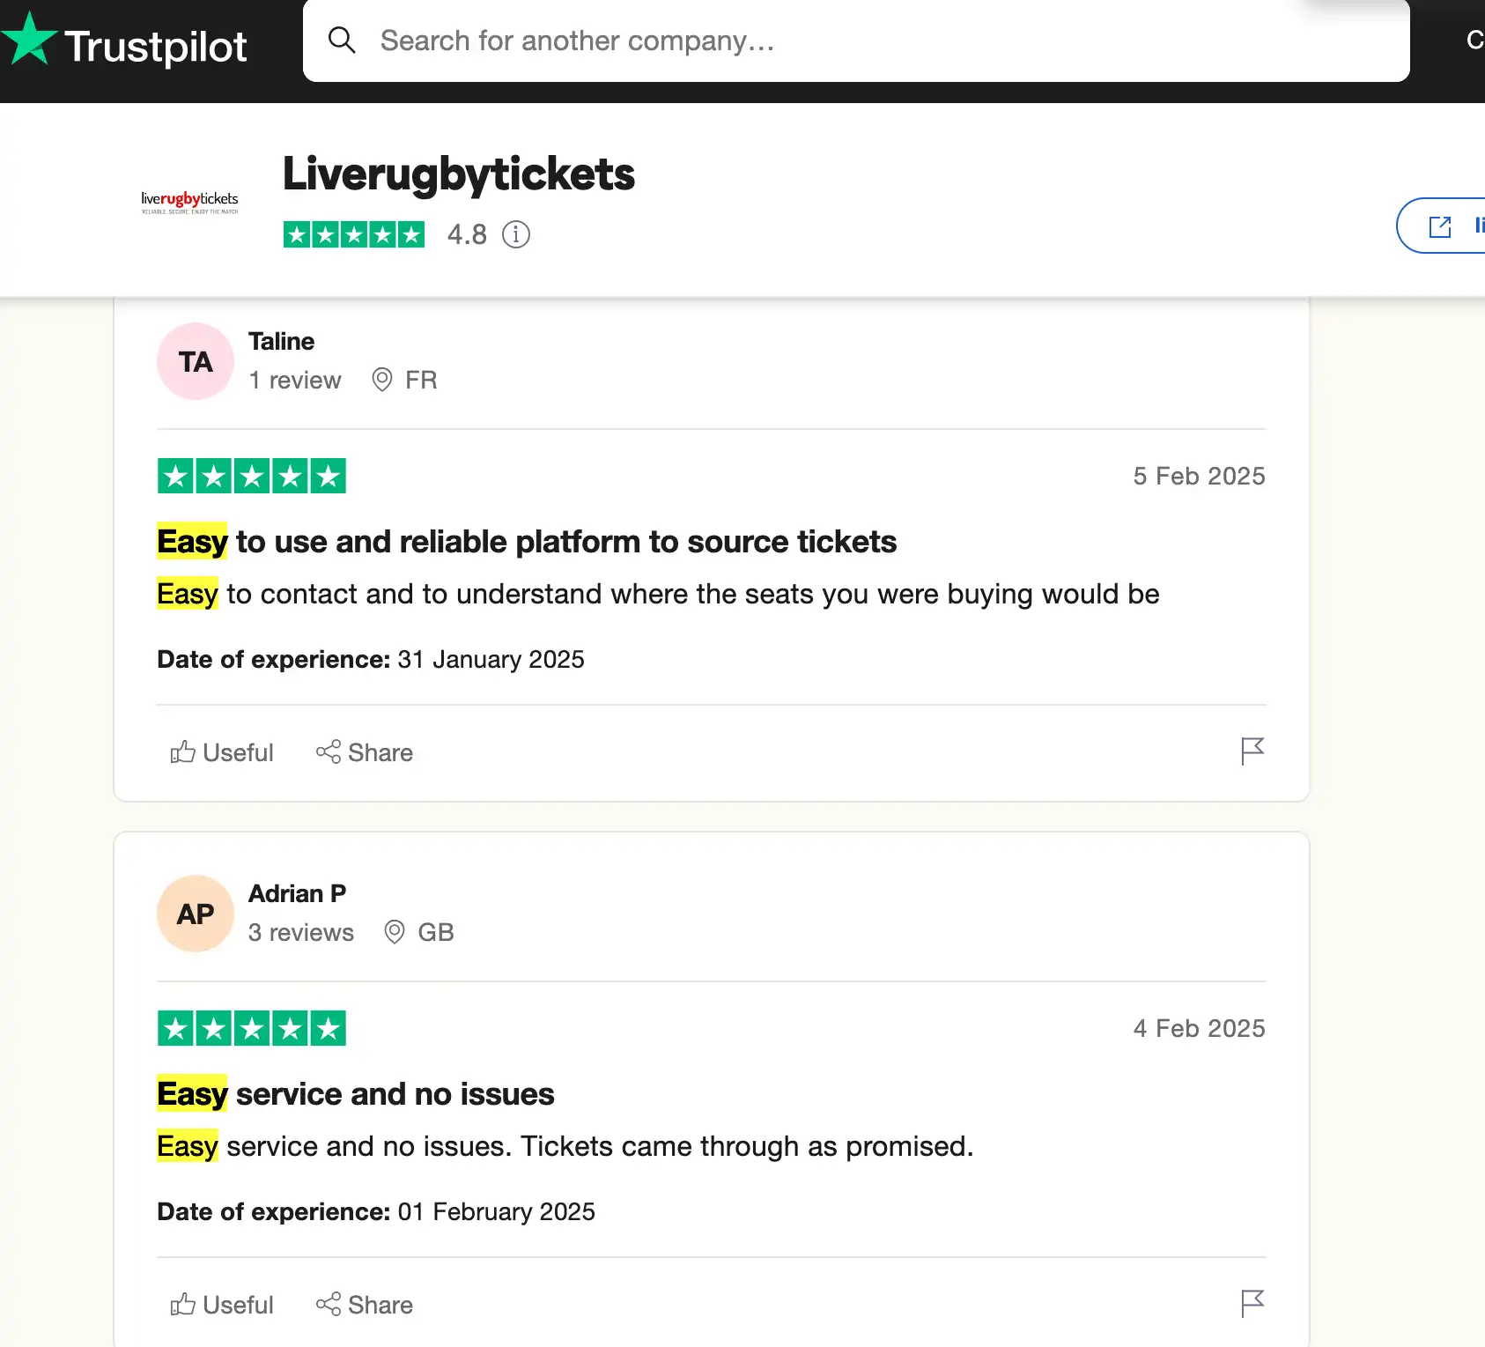Click the GB location pin icon

click(394, 932)
